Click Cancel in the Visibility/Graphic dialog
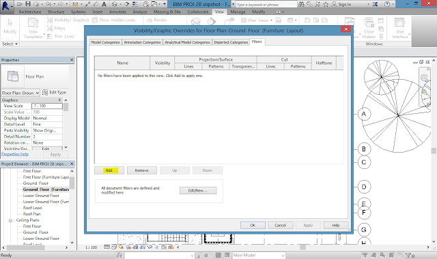Viewport: 437px width, 259px height. pos(281,226)
